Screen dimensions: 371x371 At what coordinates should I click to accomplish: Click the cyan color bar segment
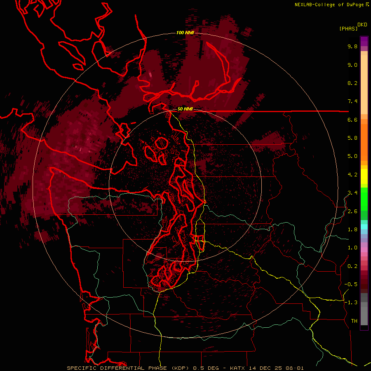pyautogui.click(x=364, y=227)
